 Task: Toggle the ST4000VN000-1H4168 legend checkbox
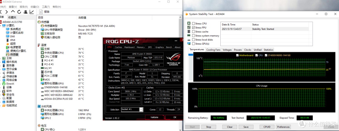(266, 55)
